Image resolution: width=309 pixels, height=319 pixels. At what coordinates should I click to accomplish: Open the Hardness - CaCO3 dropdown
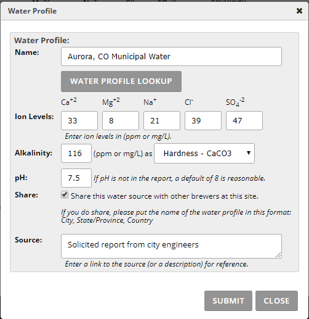204,154
